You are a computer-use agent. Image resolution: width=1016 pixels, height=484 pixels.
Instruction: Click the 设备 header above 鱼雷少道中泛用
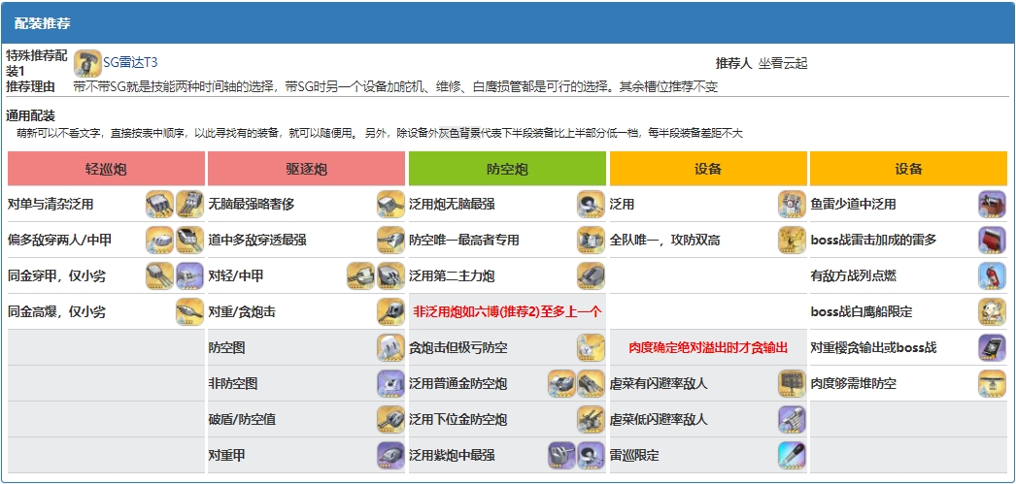[908, 169]
